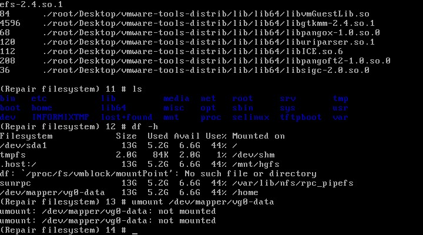Click the '/dev/sda1' filesystem row
423x235 pixels.
click(x=23, y=145)
